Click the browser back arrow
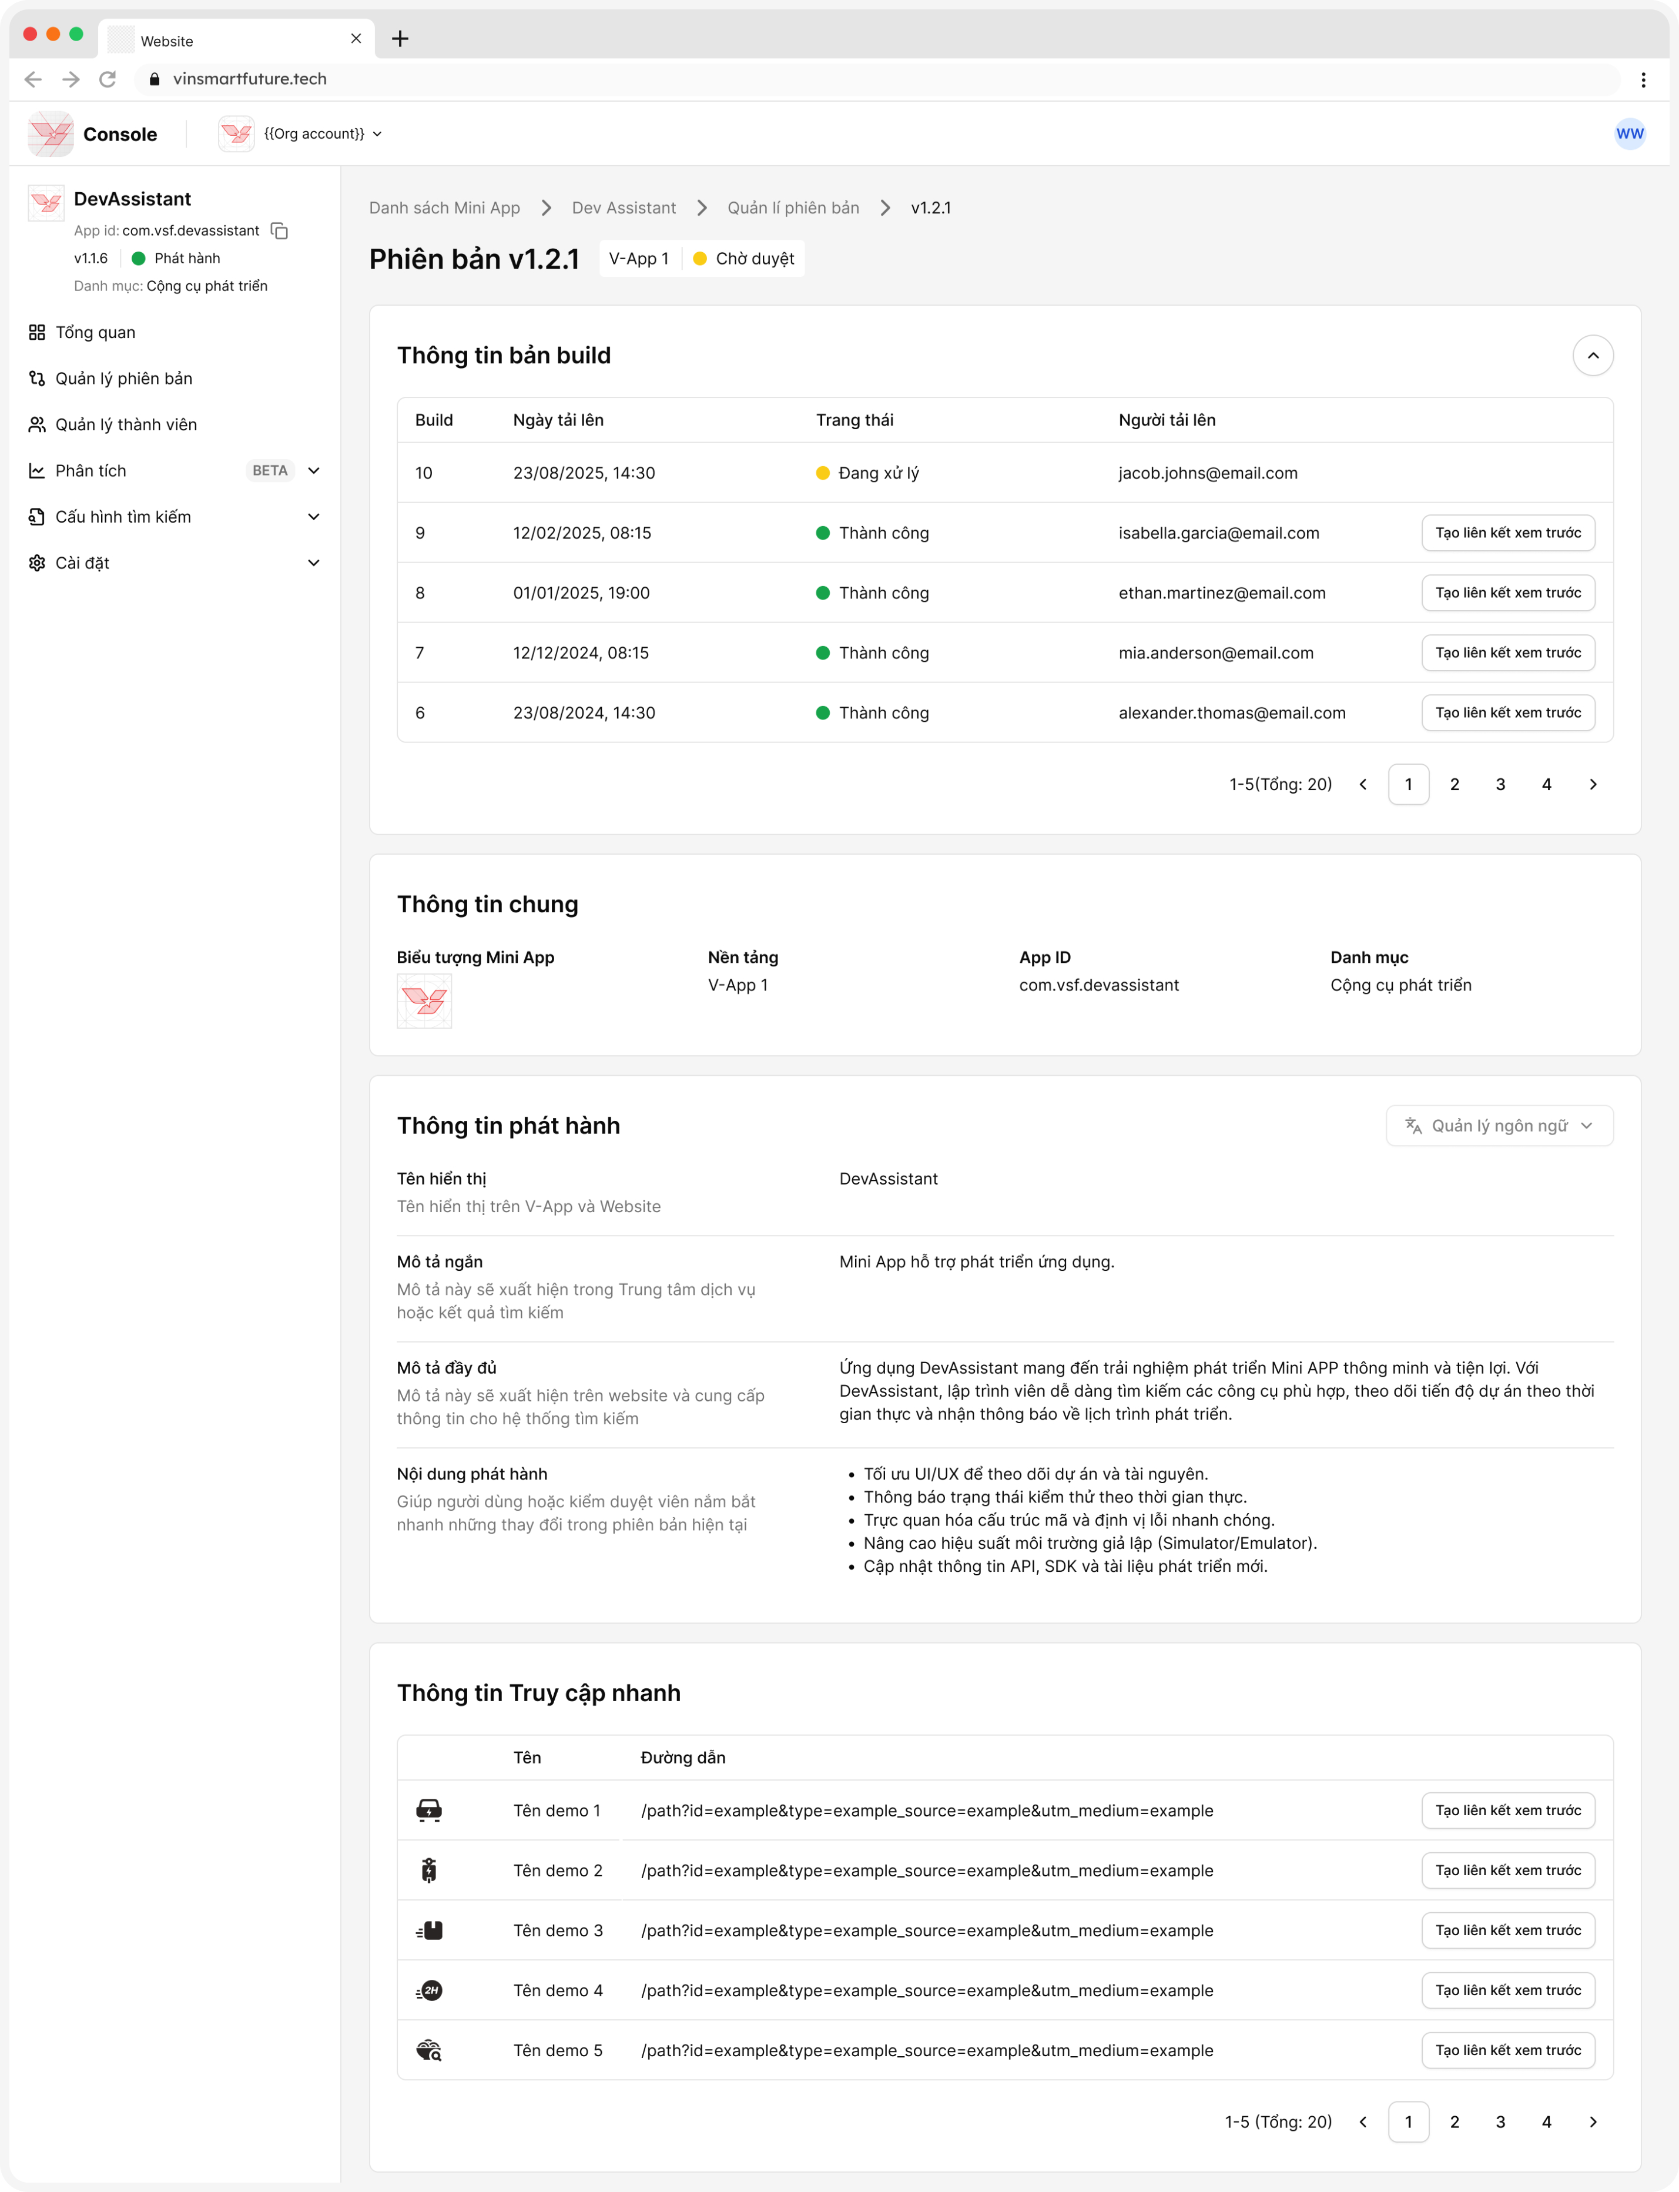This screenshot has height=2192, width=1679. 33,79
